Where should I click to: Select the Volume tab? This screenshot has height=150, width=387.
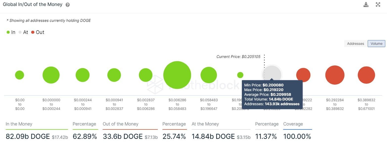376,43
